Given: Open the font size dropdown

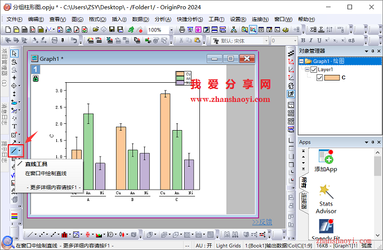Looking at the screenshot, I should [x=295, y=41].
